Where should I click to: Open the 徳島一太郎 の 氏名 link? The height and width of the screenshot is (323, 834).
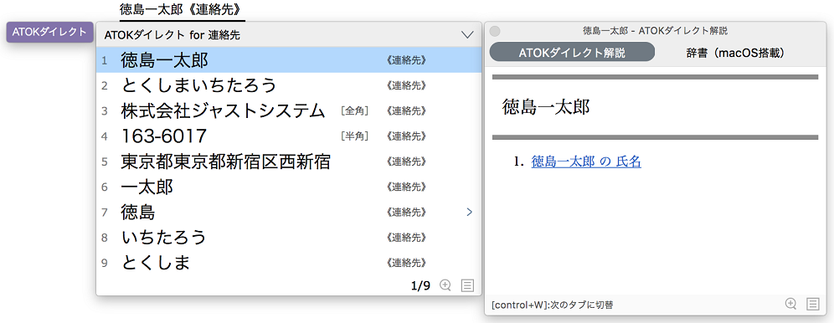click(586, 162)
